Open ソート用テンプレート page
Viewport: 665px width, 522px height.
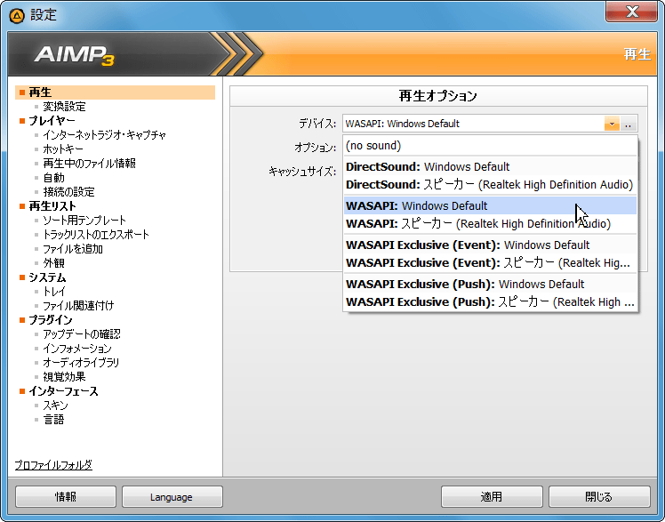84,220
